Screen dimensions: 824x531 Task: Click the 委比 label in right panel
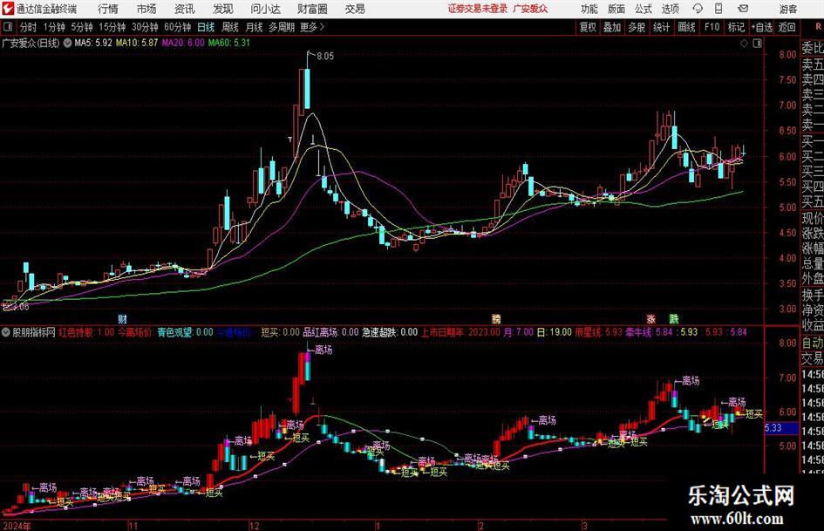[x=813, y=48]
